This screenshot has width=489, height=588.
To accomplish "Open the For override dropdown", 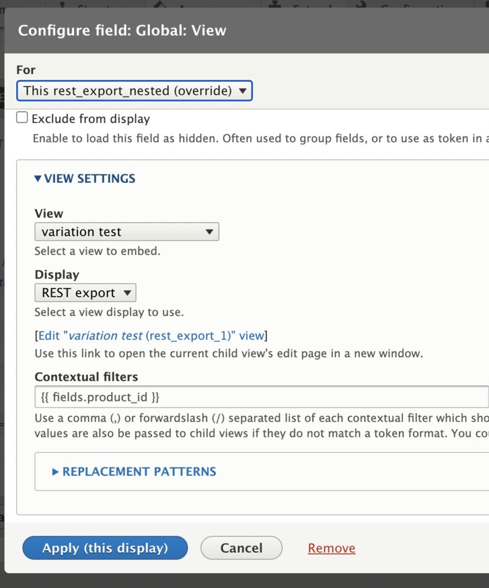I will click(135, 90).
